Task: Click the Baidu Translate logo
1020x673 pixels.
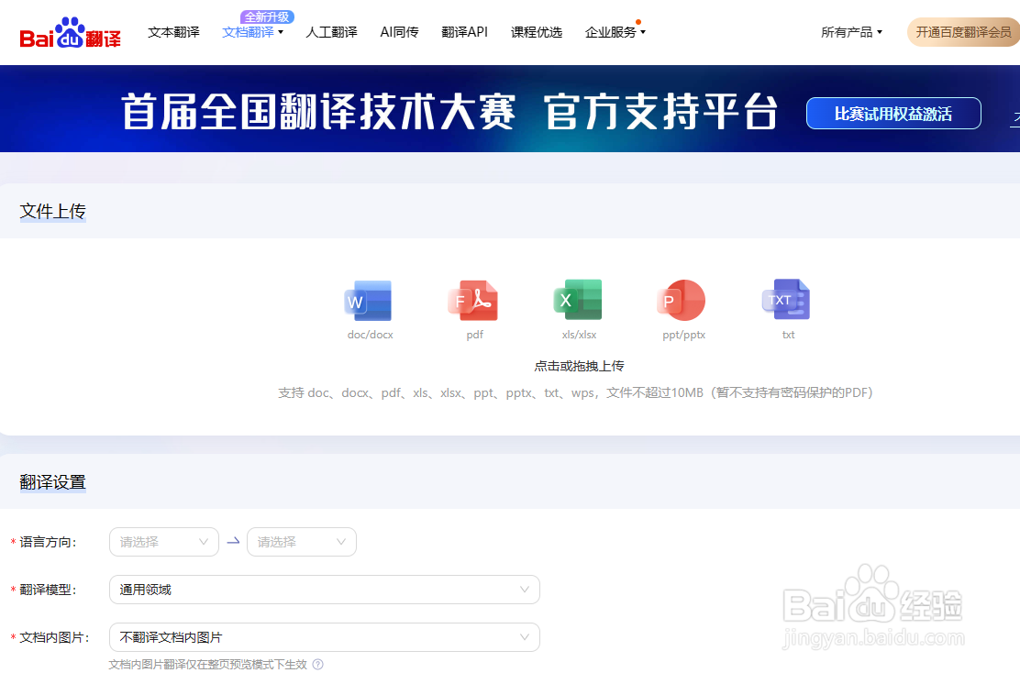Action: tap(69, 31)
